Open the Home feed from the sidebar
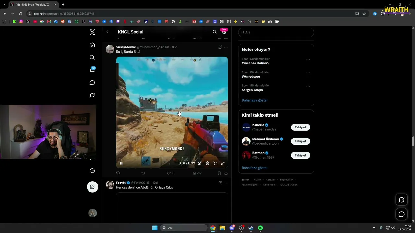The height and width of the screenshot is (233, 415). click(92, 45)
